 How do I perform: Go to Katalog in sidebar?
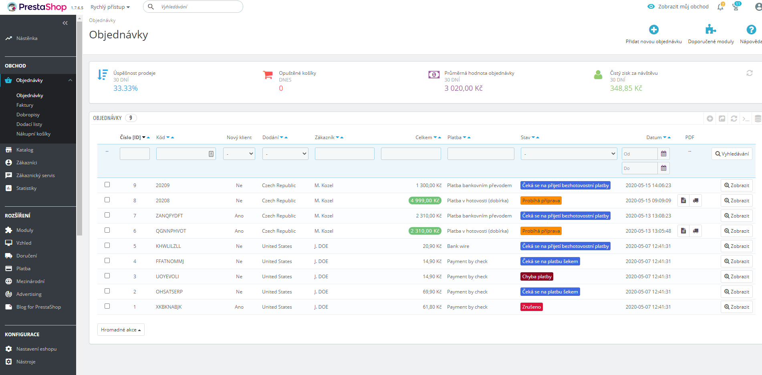click(25, 150)
